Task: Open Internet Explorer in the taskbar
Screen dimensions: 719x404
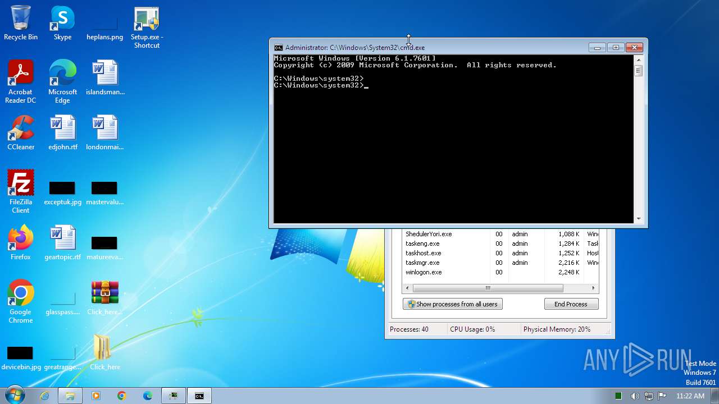Action: [x=44, y=396]
